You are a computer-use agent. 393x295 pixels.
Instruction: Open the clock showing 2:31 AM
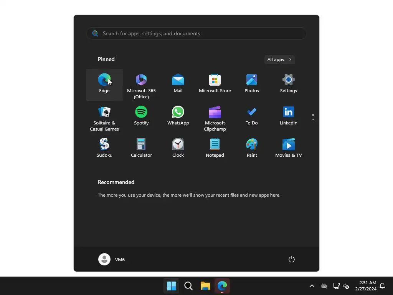366,286
